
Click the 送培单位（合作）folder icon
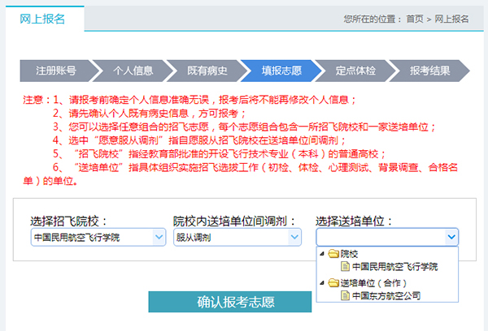point(333,283)
